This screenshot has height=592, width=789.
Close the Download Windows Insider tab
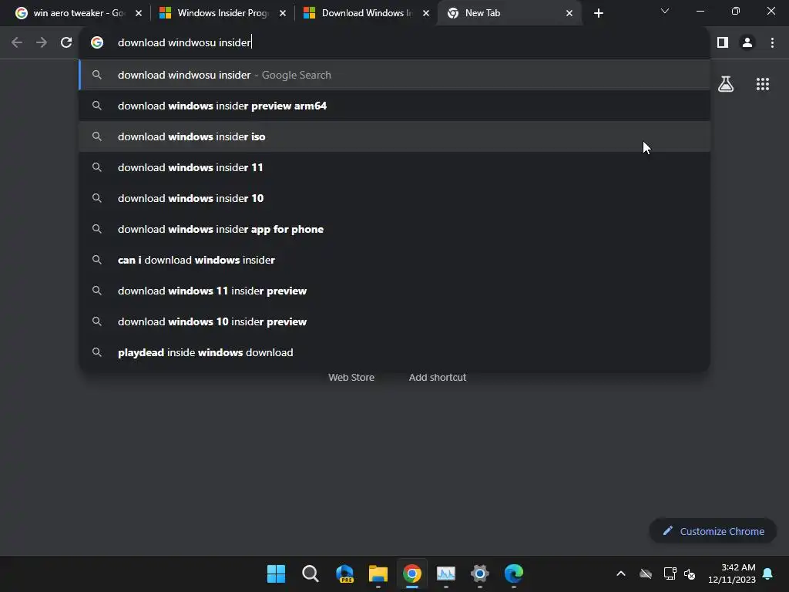point(426,13)
